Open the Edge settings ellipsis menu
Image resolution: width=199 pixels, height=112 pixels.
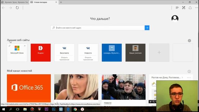pyautogui.click(x=197, y=8)
